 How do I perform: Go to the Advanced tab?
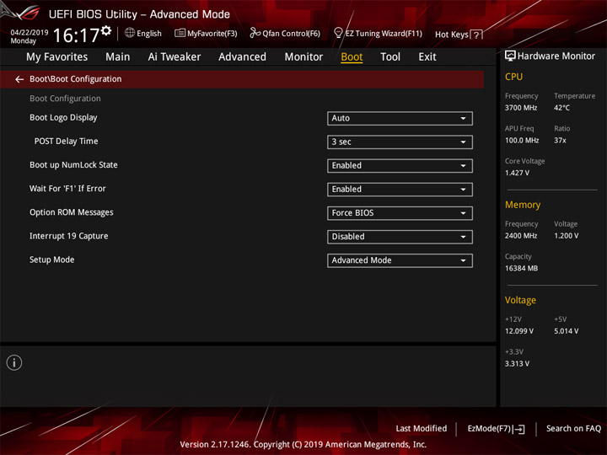242,57
